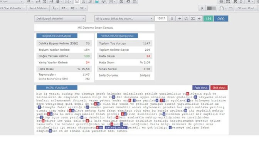Open the line spacing dropdown with up-down arrow
Screen dimensions: 259x145
pyautogui.click(x=74, y=8)
